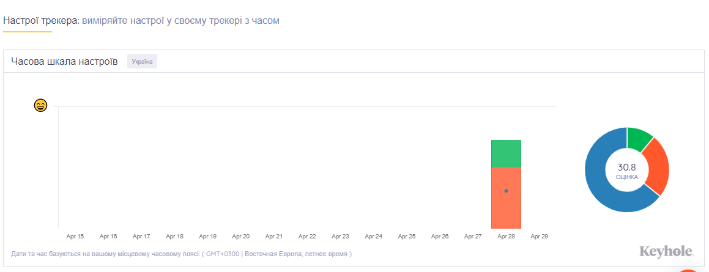The width and height of the screenshot is (709, 272).
Task: Click the orange chat bubble at bottom corner
Action: [x=689, y=270]
